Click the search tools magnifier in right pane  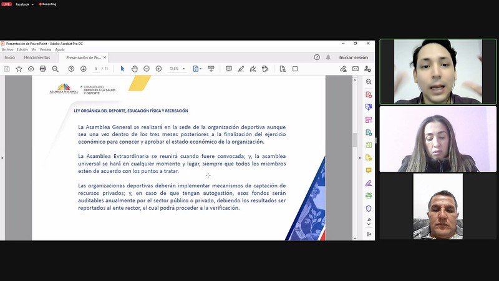tap(369, 82)
